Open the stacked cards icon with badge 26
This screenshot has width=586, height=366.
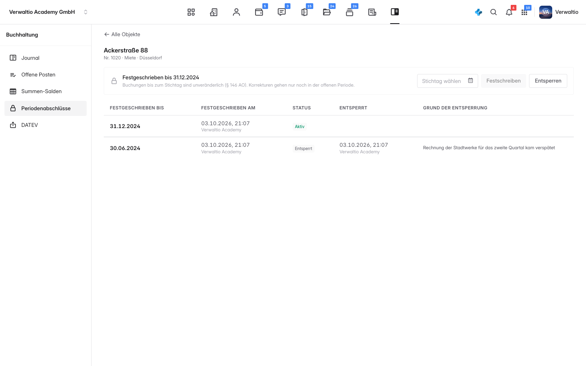click(x=350, y=12)
